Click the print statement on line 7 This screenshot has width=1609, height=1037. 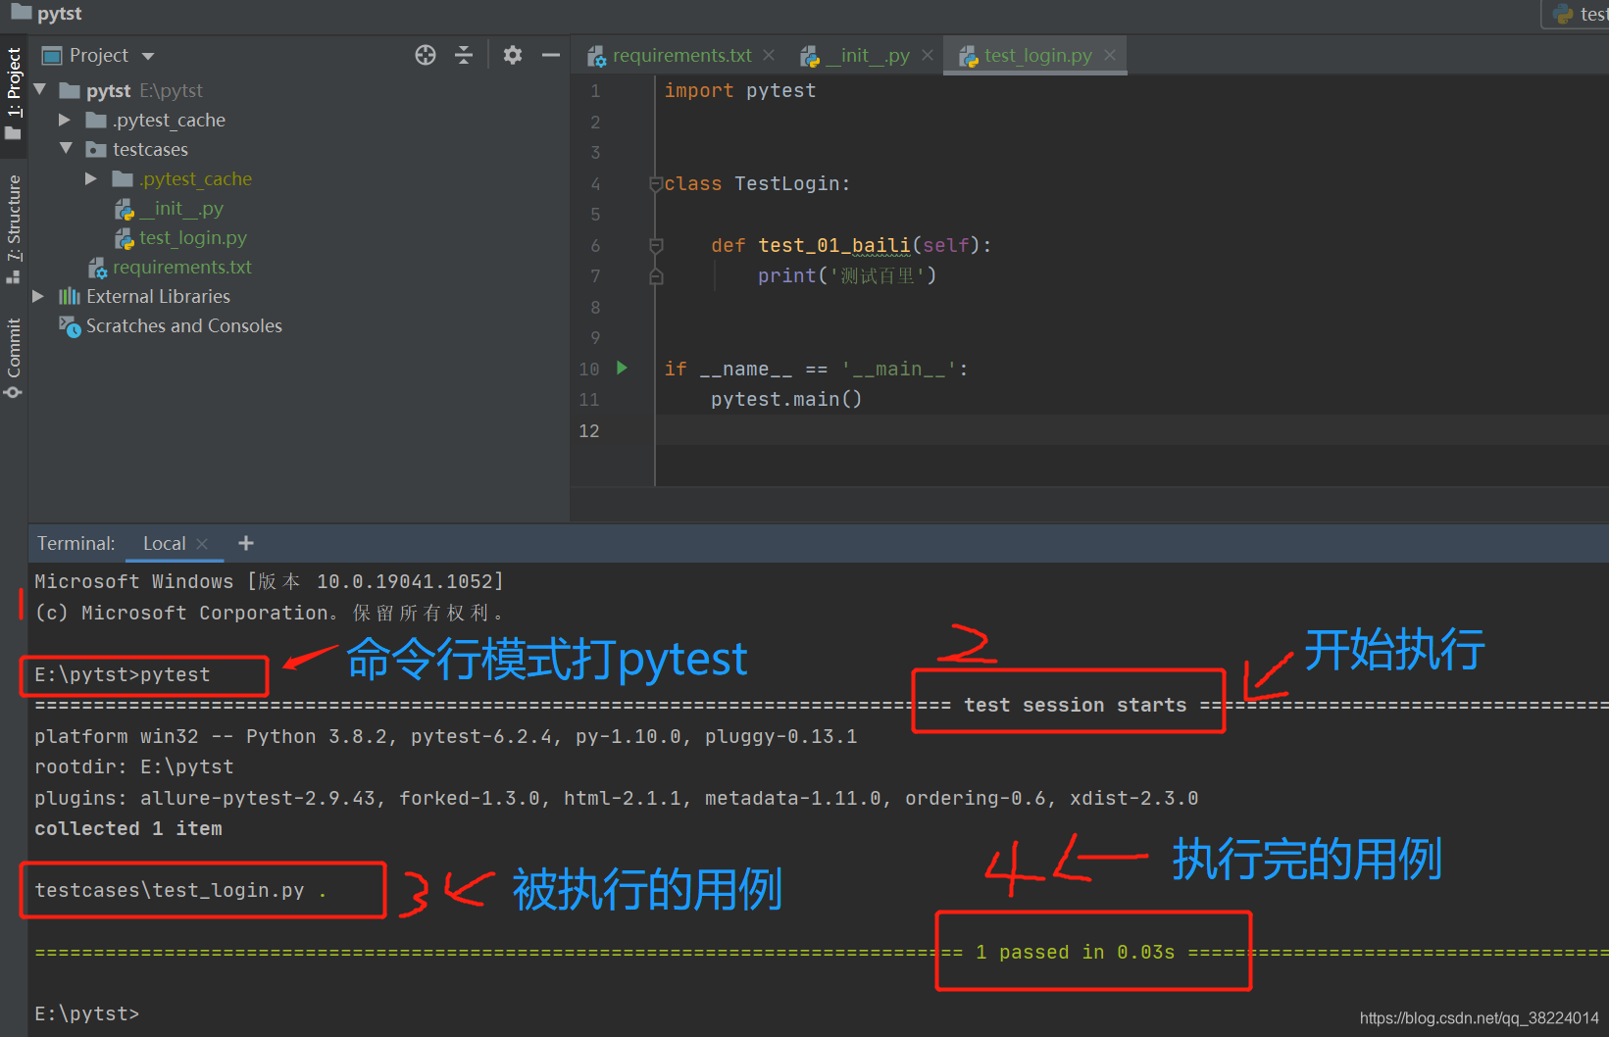[x=847, y=275]
